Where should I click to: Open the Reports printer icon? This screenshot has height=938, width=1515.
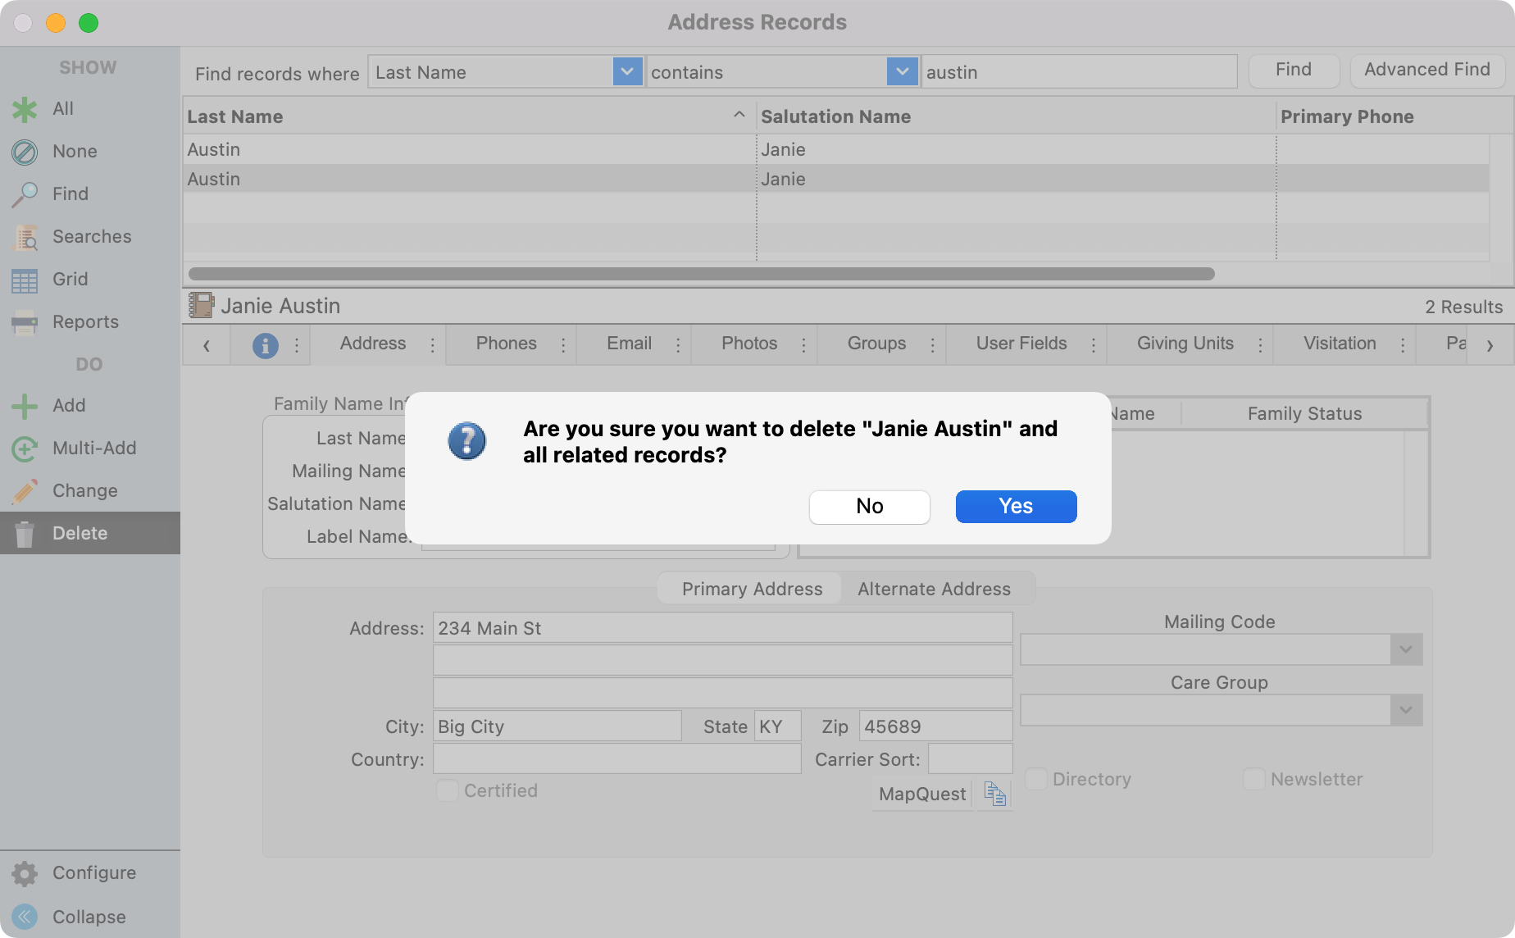[x=25, y=322]
